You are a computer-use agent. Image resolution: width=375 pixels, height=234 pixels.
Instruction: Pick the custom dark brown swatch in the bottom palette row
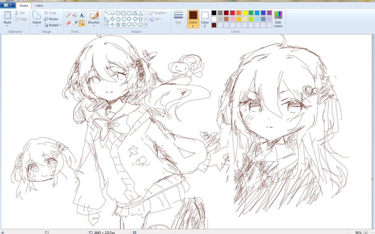[214, 25]
